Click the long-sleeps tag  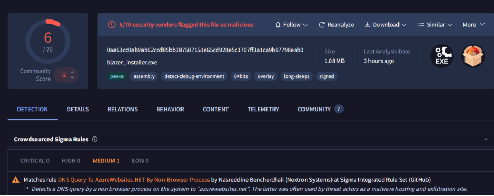[x=297, y=76]
